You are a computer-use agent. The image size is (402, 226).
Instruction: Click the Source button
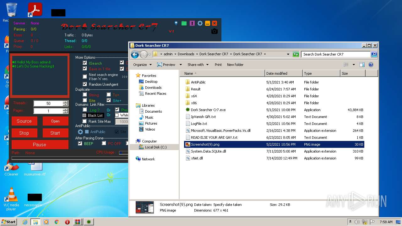click(x=24, y=121)
